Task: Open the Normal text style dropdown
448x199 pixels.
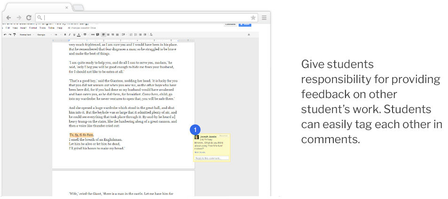Action: click(x=26, y=34)
